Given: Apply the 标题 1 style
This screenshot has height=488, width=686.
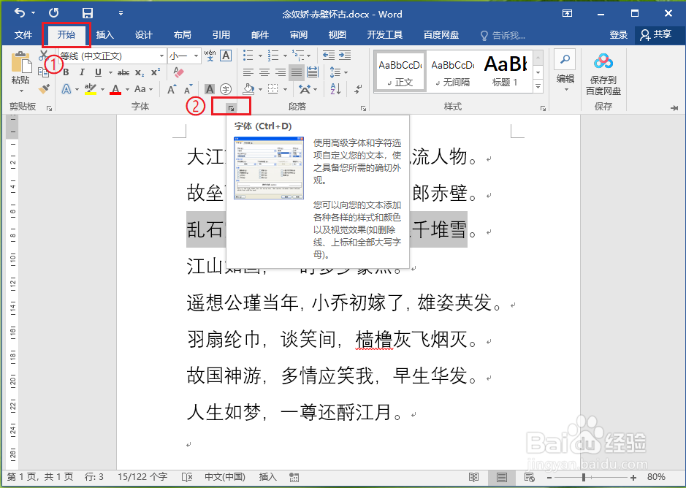Looking at the screenshot, I should point(507,71).
